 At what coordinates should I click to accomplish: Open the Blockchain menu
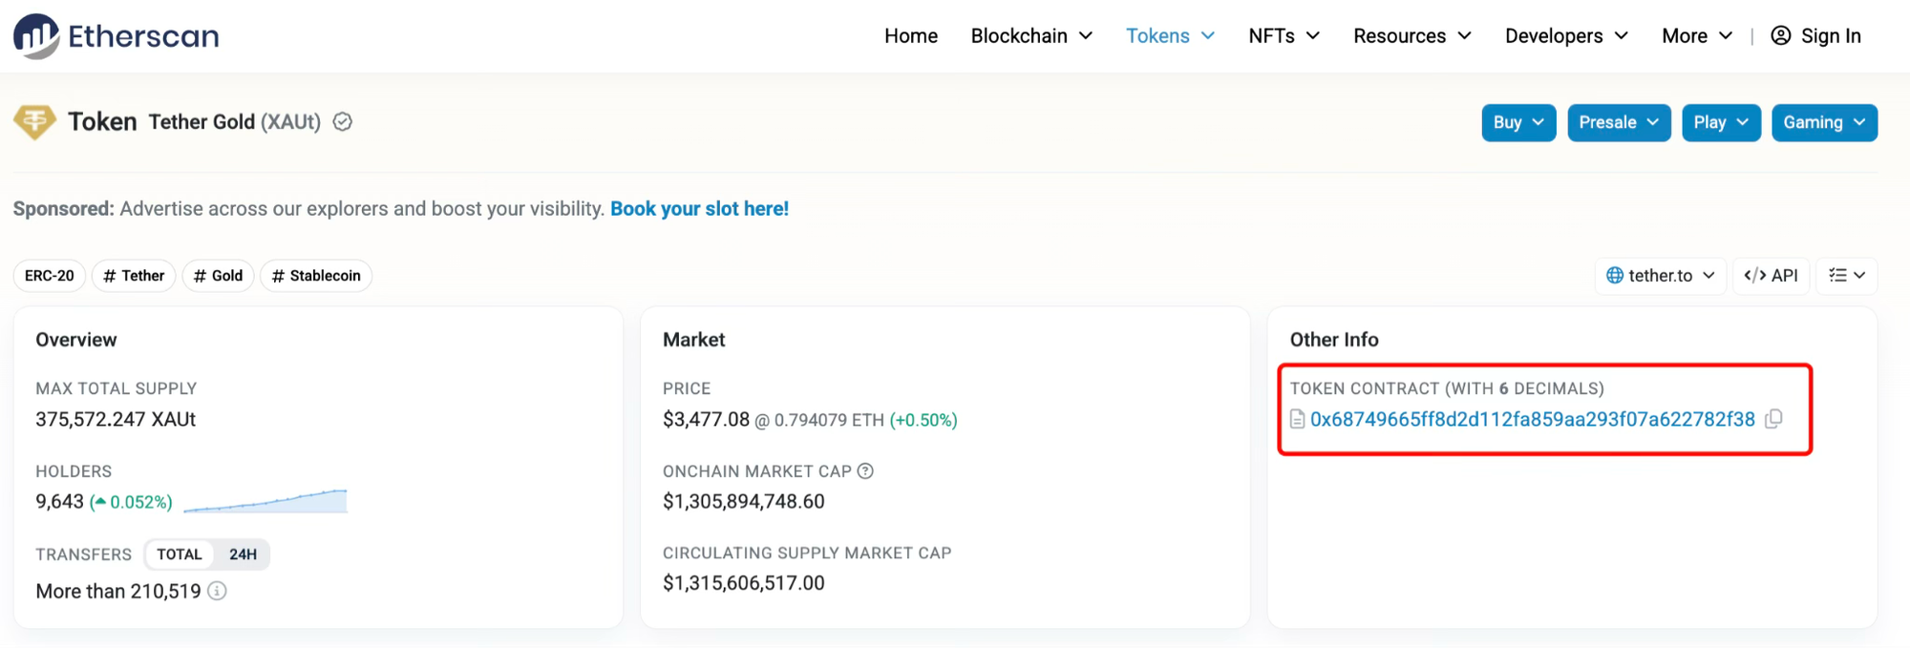1031,36
